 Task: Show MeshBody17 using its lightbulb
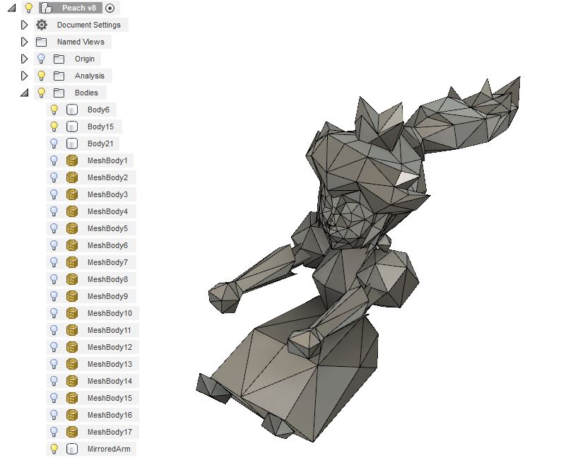click(x=54, y=432)
